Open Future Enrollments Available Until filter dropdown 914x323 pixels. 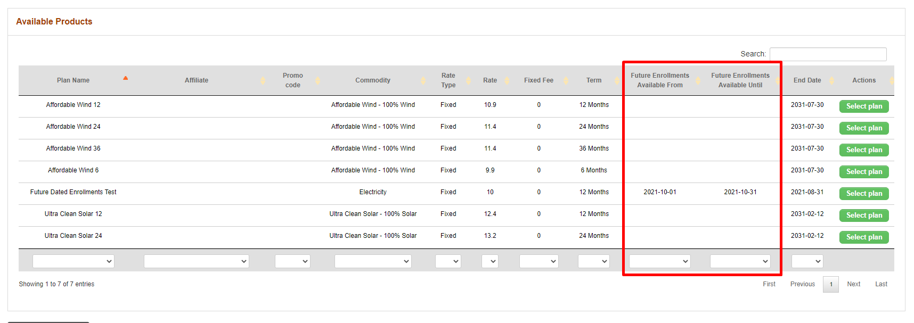click(x=740, y=261)
